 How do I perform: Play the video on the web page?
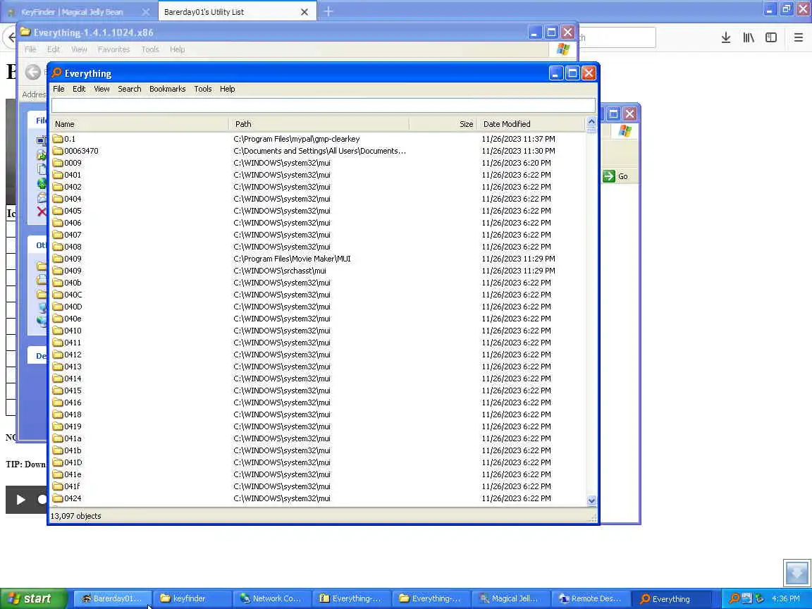(20, 500)
